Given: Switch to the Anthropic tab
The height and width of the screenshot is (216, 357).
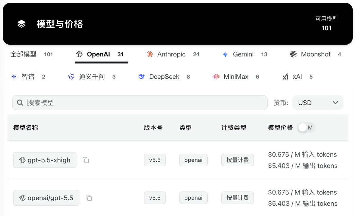Looking at the screenshot, I should 173,54.
